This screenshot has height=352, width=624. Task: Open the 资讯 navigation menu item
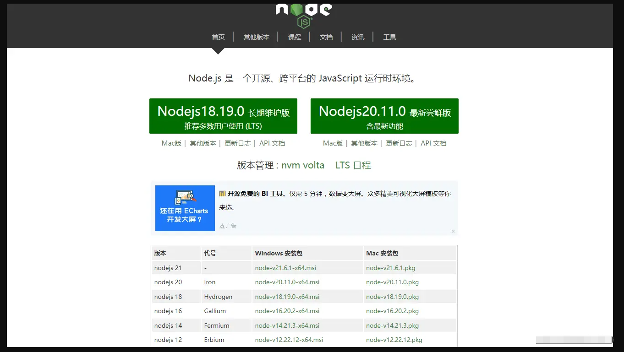[x=358, y=37]
